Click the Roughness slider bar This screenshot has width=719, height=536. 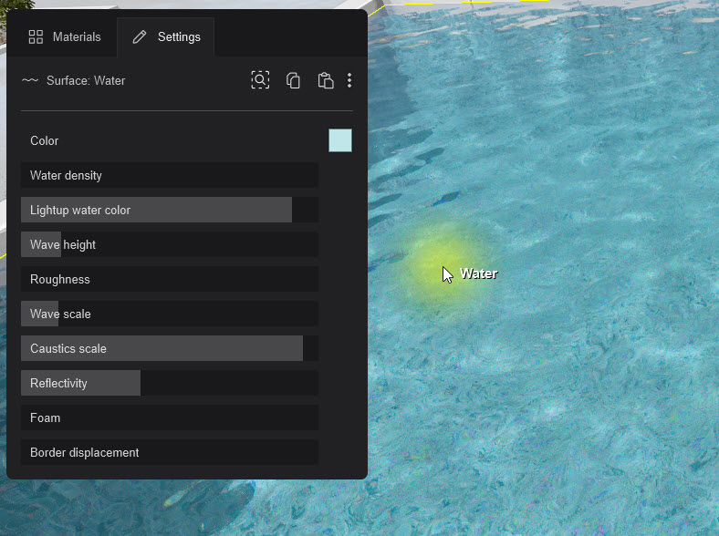pyautogui.click(x=170, y=279)
